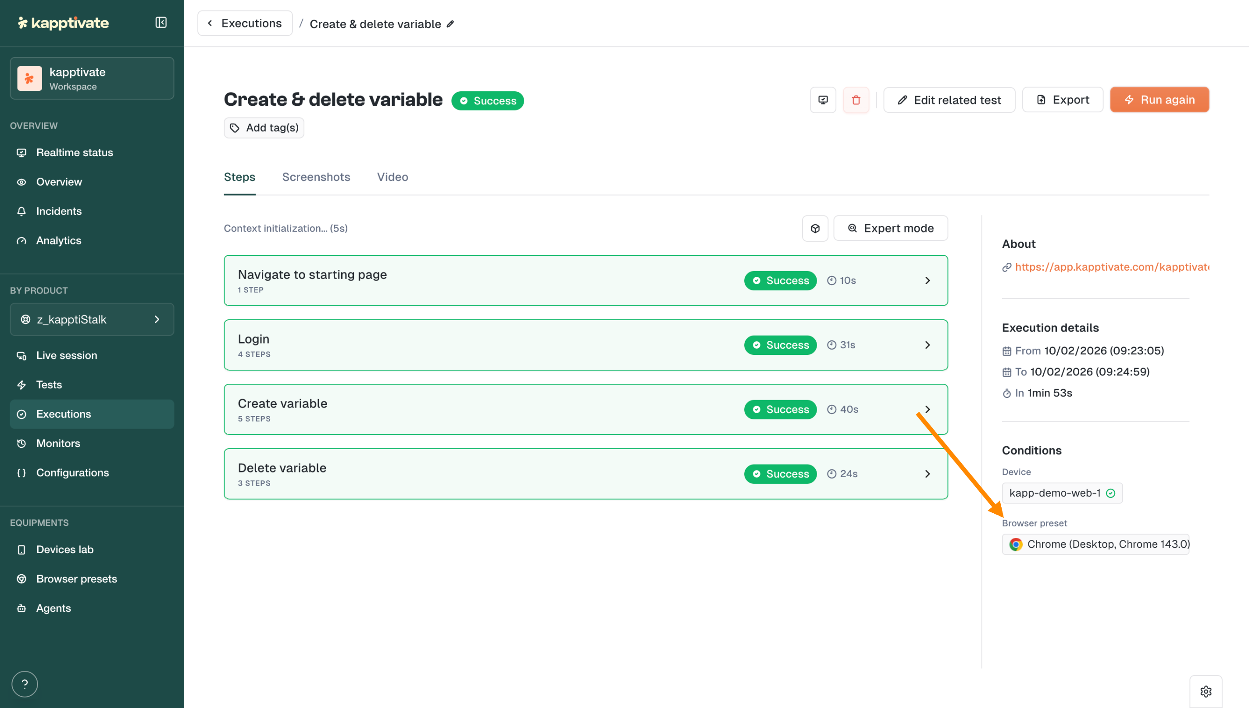Open the kapptivate Workspace switcher
Image resolution: width=1249 pixels, height=708 pixels.
92,79
